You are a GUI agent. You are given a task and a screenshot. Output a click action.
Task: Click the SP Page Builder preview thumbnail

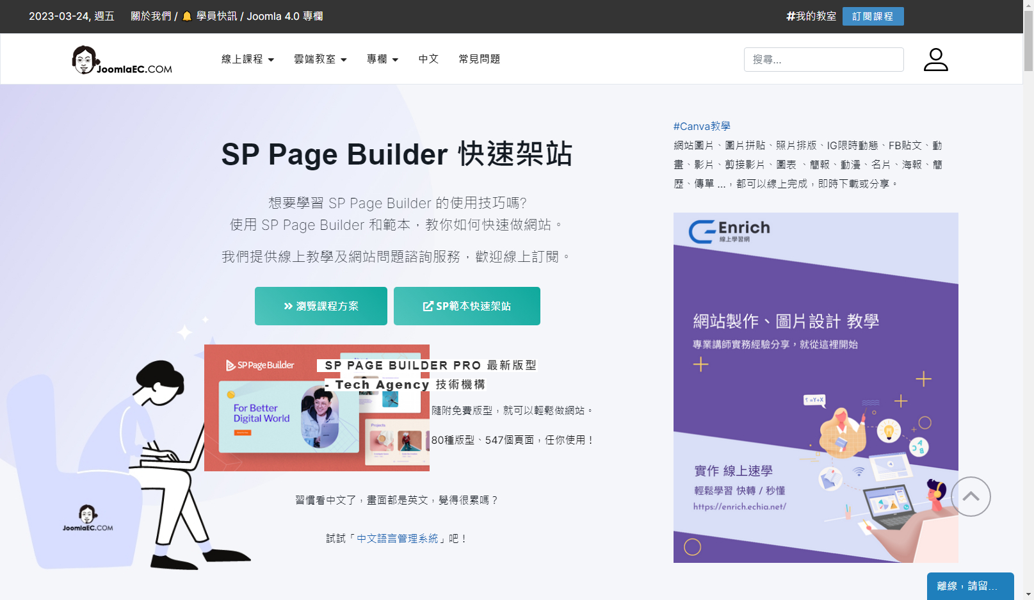[x=317, y=408]
